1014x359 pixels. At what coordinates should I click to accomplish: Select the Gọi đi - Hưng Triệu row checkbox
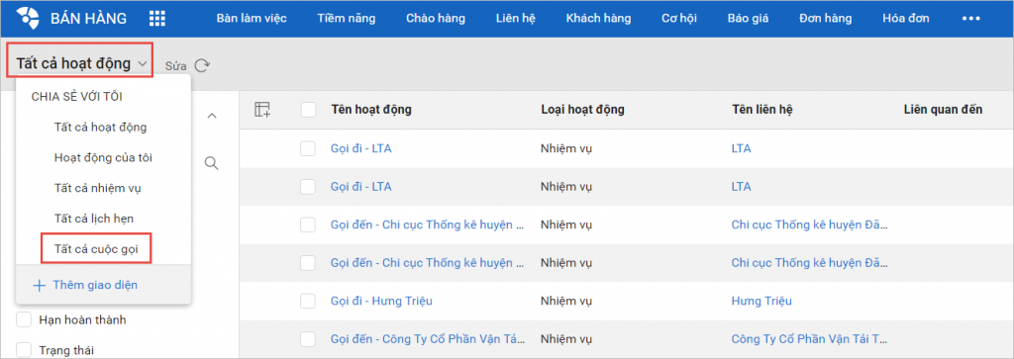308,301
